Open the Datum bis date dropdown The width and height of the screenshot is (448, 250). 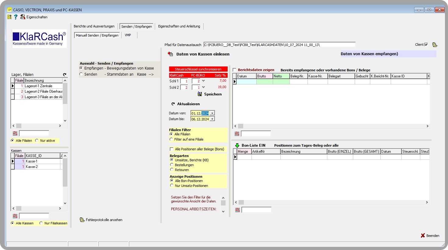coord(213,119)
